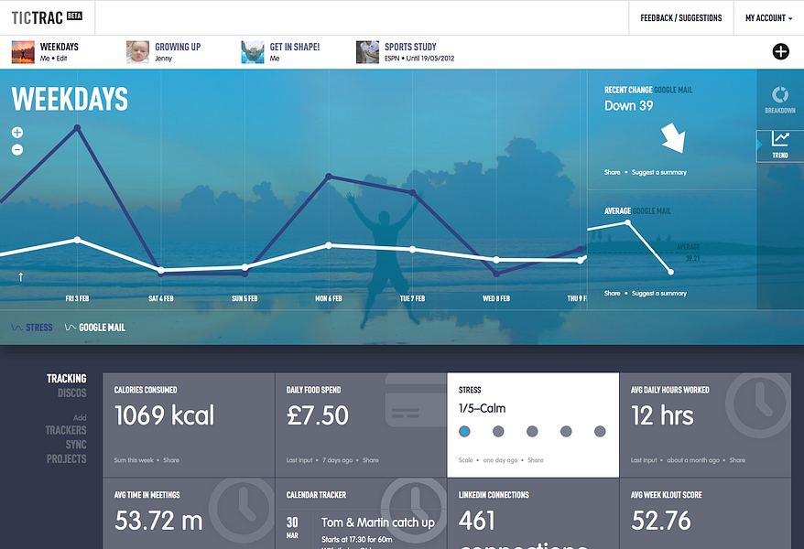Click the Get In Shape project thumbnail
This screenshot has width=804, height=549.
[x=252, y=52]
